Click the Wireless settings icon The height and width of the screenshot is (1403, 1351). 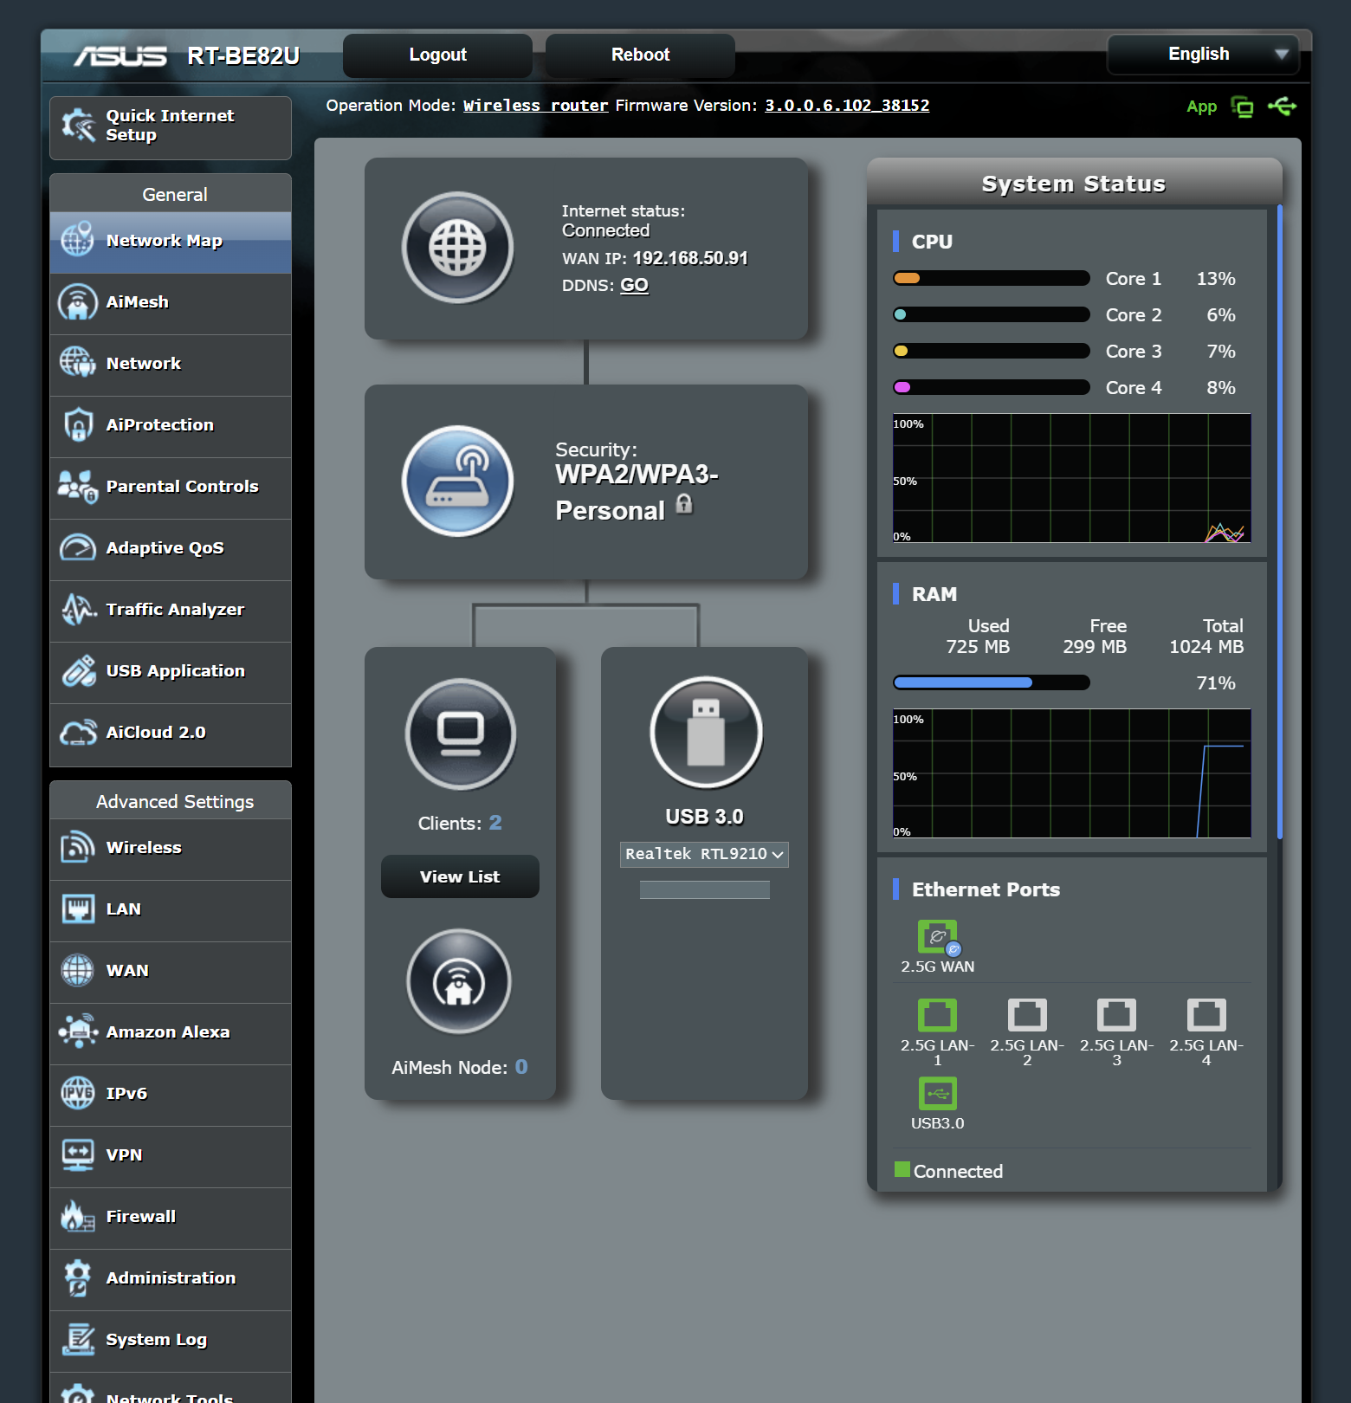click(x=78, y=848)
